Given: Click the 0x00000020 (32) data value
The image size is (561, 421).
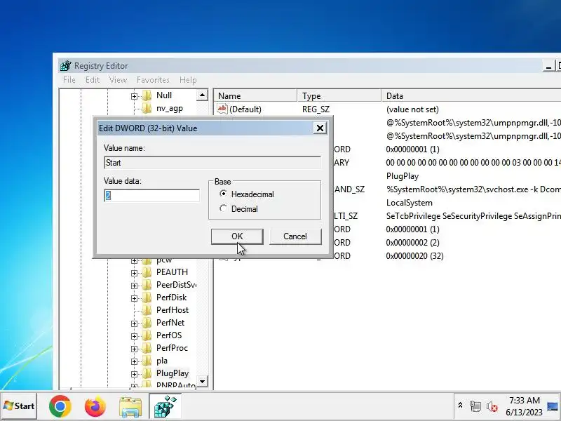Looking at the screenshot, I should (414, 256).
